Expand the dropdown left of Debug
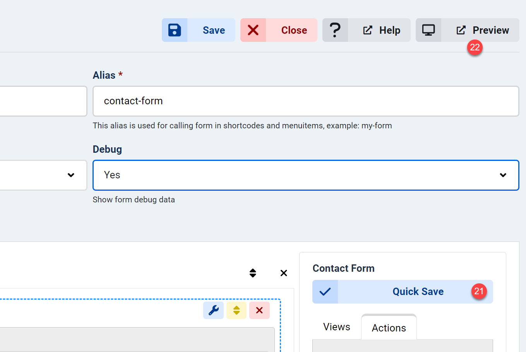526x352 pixels. tap(43, 175)
